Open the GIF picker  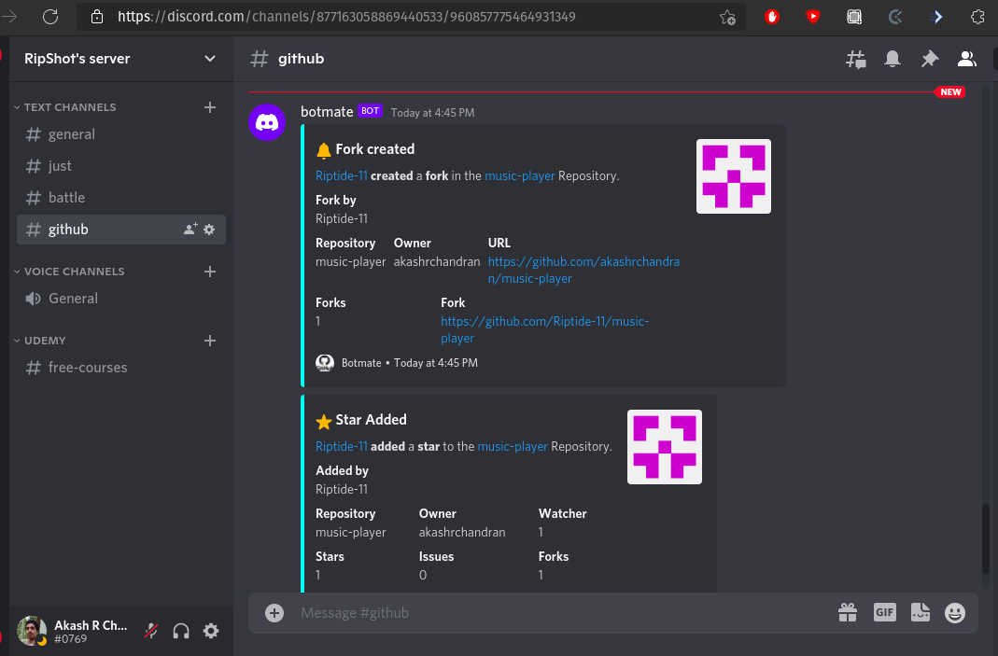click(885, 612)
